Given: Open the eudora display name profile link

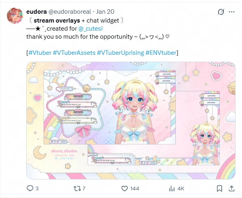Looking at the screenshot, I should pyautogui.click(x=37, y=12).
